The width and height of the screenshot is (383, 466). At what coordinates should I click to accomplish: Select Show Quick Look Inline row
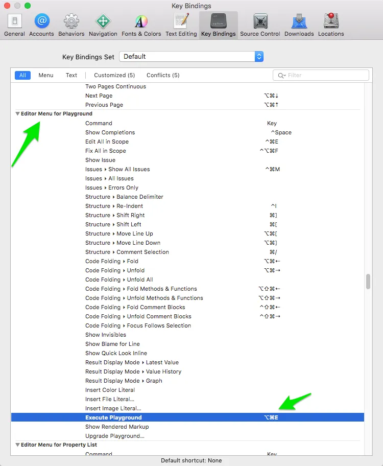pyautogui.click(x=187, y=354)
